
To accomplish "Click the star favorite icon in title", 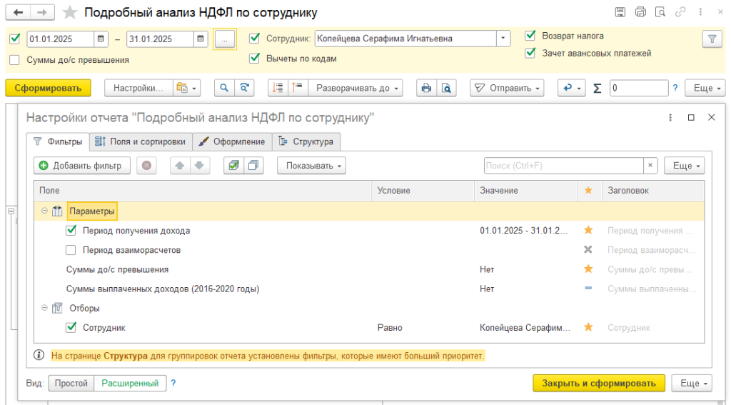I will (x=70, y=13).
